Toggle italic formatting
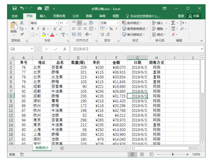The image size is (214, 161). pyautogui.click(x=38, y=28)
